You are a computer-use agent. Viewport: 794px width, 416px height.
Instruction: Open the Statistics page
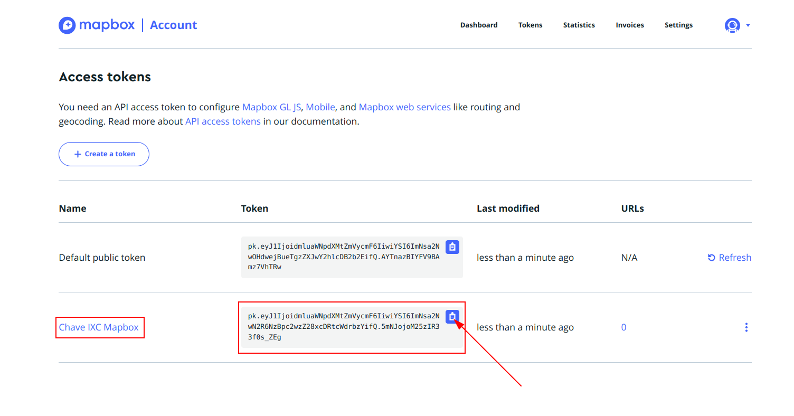pyautogui.click(x=579, y=25)
